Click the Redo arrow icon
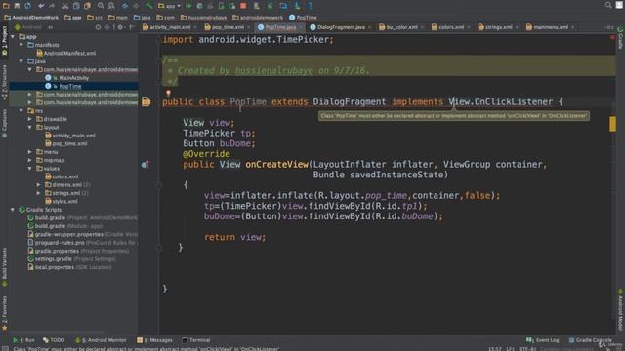Image resolution: width=625 pixels, height=351 pixels. pyautogui.click(x=52, y=6)
